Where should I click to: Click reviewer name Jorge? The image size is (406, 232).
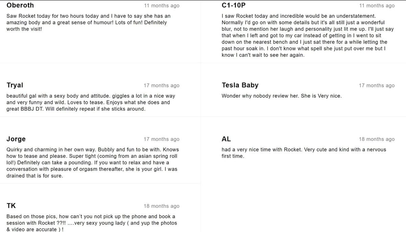[x=16, y=139]
